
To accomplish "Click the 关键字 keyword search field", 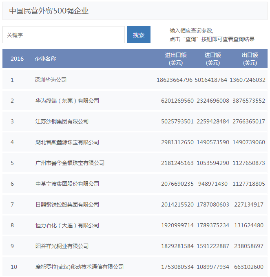I will tap(64, 35).
